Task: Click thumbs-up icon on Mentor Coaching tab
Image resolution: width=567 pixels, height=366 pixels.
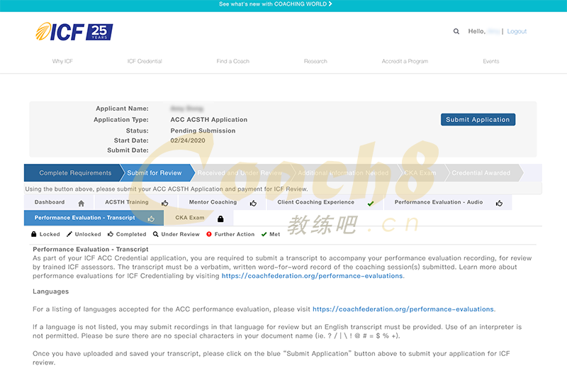Action: 256,203
